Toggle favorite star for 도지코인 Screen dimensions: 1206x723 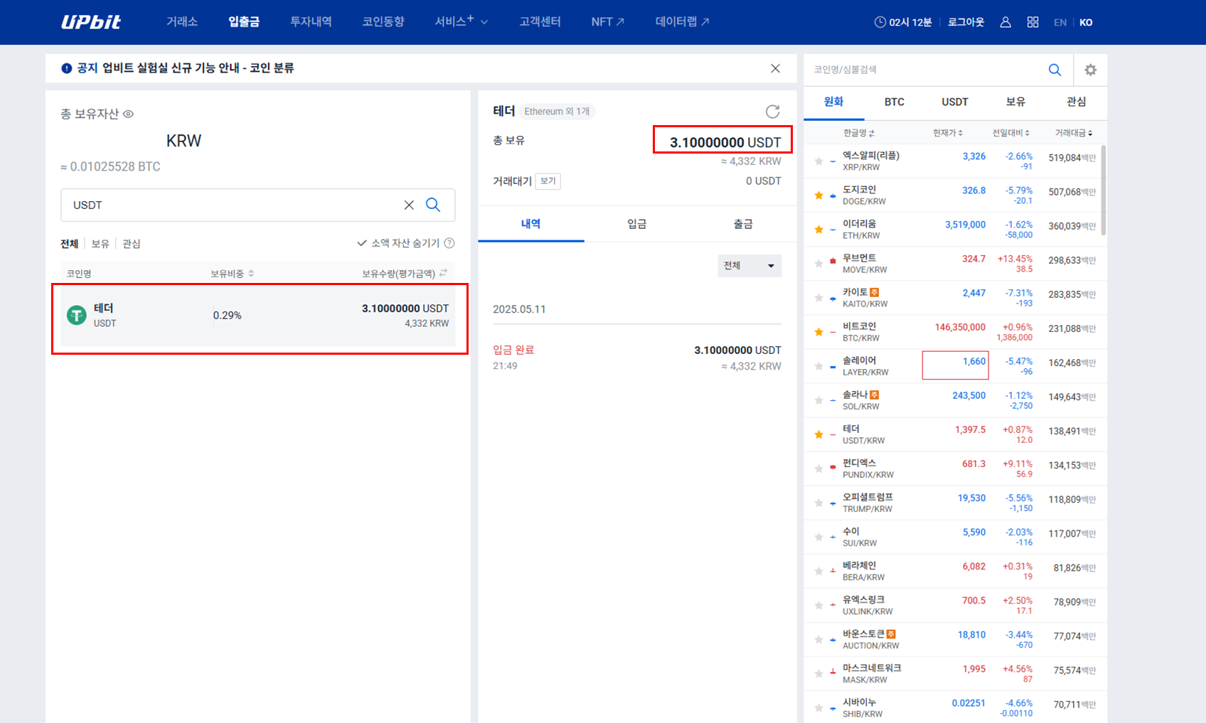click(x=818, y=196)
